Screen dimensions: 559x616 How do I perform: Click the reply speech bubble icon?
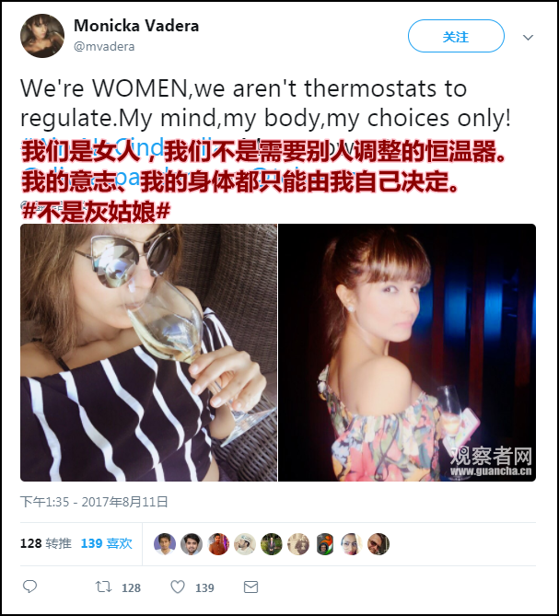pyautogui.click(x=29, y=587)
